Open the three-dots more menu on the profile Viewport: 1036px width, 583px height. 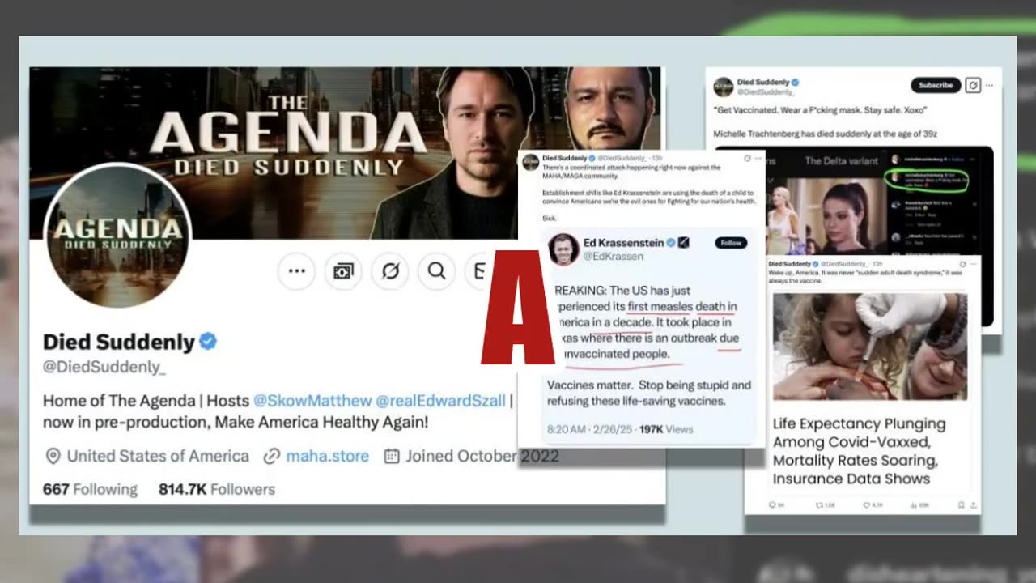point(297,270)
